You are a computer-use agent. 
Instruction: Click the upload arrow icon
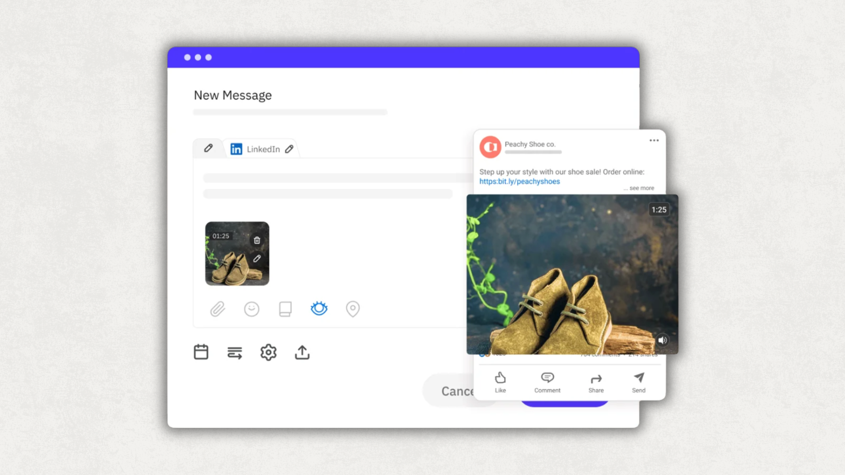click(x=302, y=352)
